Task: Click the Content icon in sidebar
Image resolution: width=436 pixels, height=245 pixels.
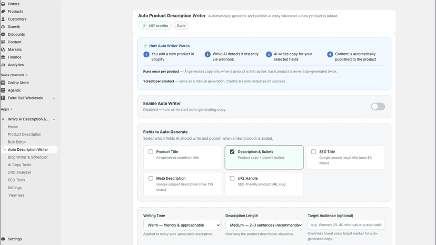Action: (3, 42)
